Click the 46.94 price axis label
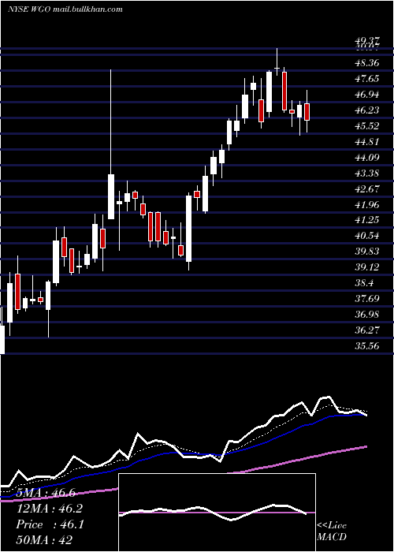 pyautogui.click(x=367, y=95)
